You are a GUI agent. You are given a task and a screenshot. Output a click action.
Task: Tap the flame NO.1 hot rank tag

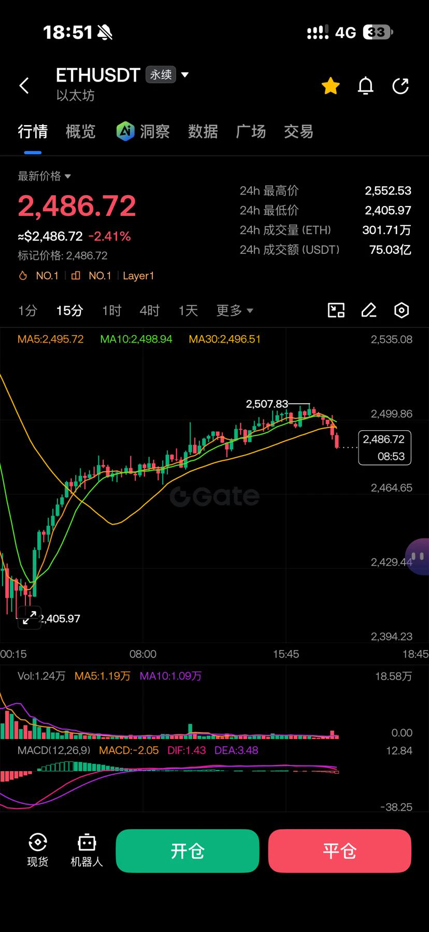point(39,276)
